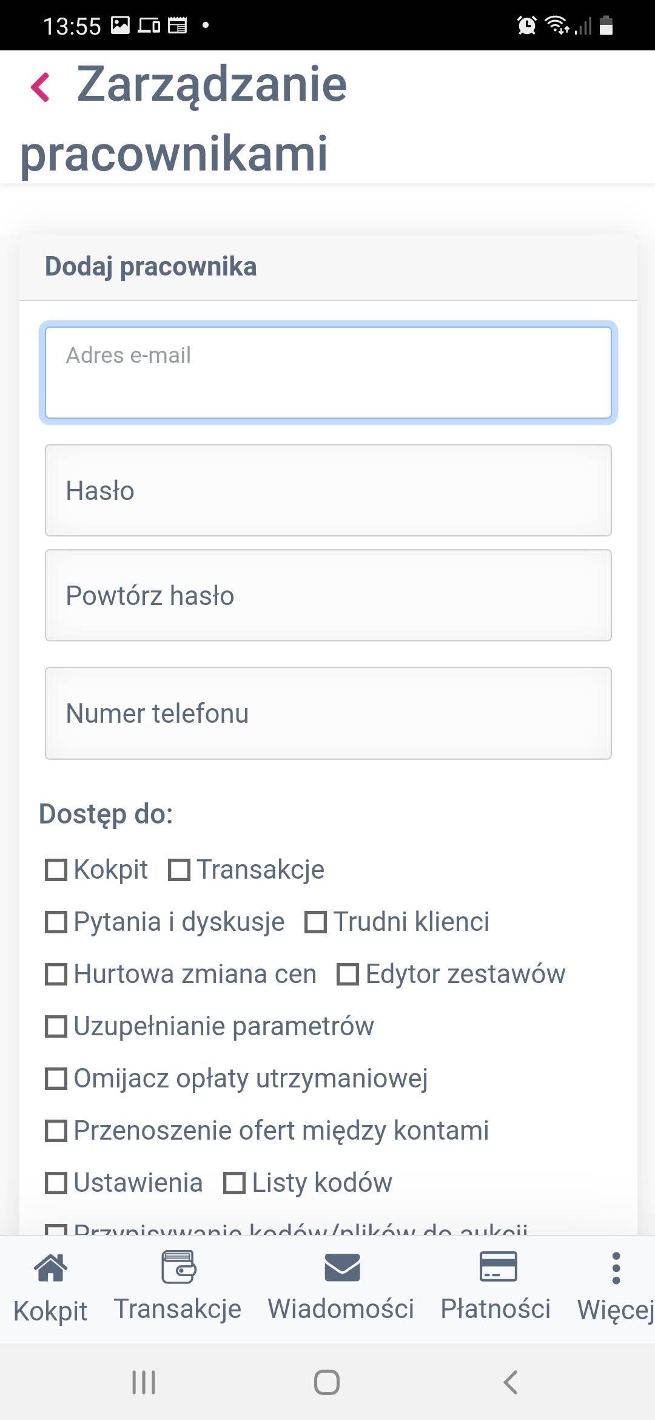Tap Android system back button
655x1420 pixels.
(x=511, y=1382)
